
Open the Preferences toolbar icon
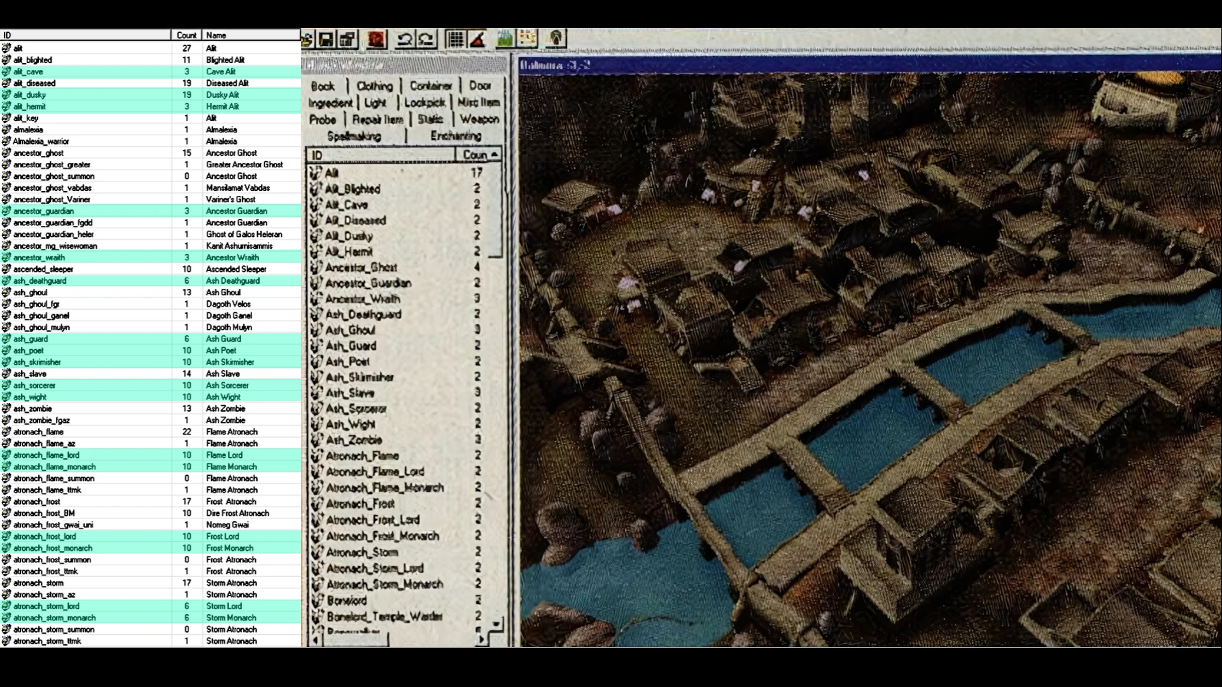(x=348, y=39)
